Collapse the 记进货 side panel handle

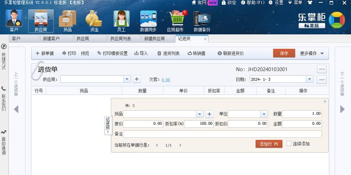click(x=108, y=126)
